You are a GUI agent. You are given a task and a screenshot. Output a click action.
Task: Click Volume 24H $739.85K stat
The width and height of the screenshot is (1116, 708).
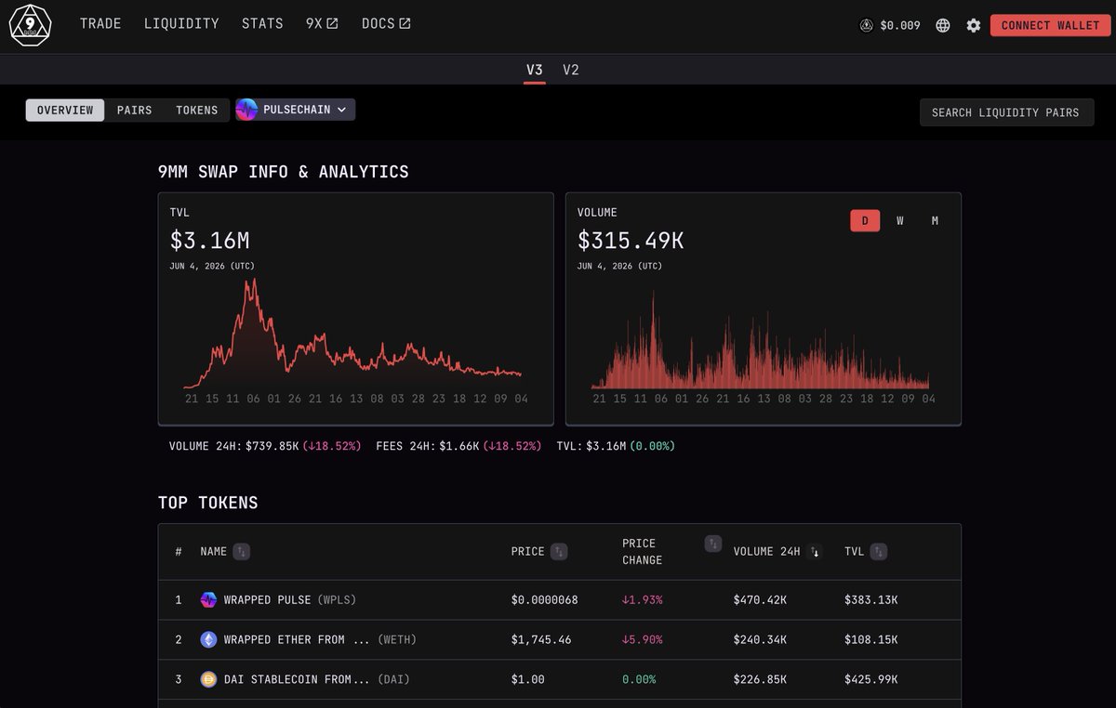265,446
